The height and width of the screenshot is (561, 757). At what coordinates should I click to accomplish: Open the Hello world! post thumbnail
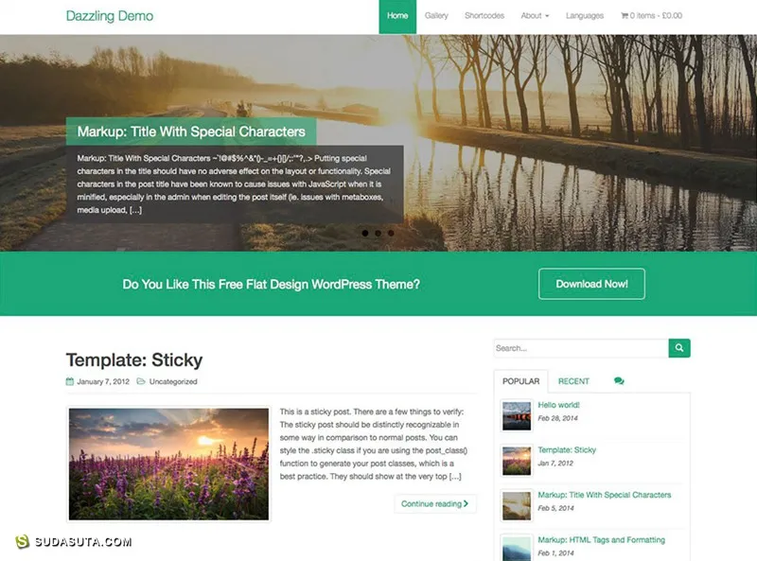pyautogui.click(x=517, y=415)
